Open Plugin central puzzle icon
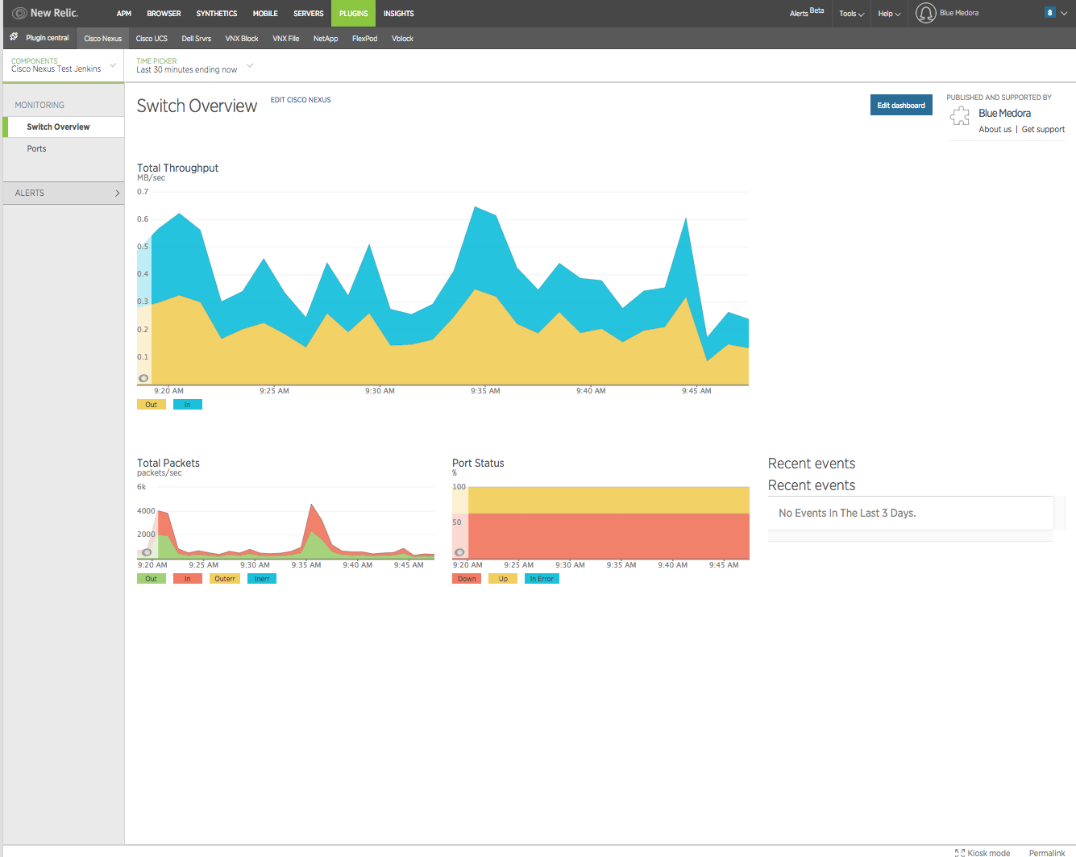The image size is (1076, 857). point(14,37)
